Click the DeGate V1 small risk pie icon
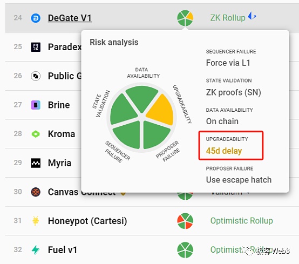The image size is (299, 264). (185, 18)
